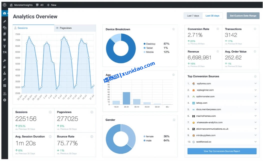
Task: Click View Top Conversions Sources Report
Action: point(222,151)
